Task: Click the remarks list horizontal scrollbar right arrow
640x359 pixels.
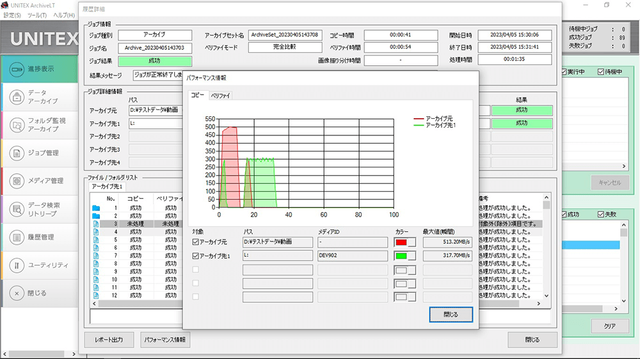Action: [x=539, y=303]
